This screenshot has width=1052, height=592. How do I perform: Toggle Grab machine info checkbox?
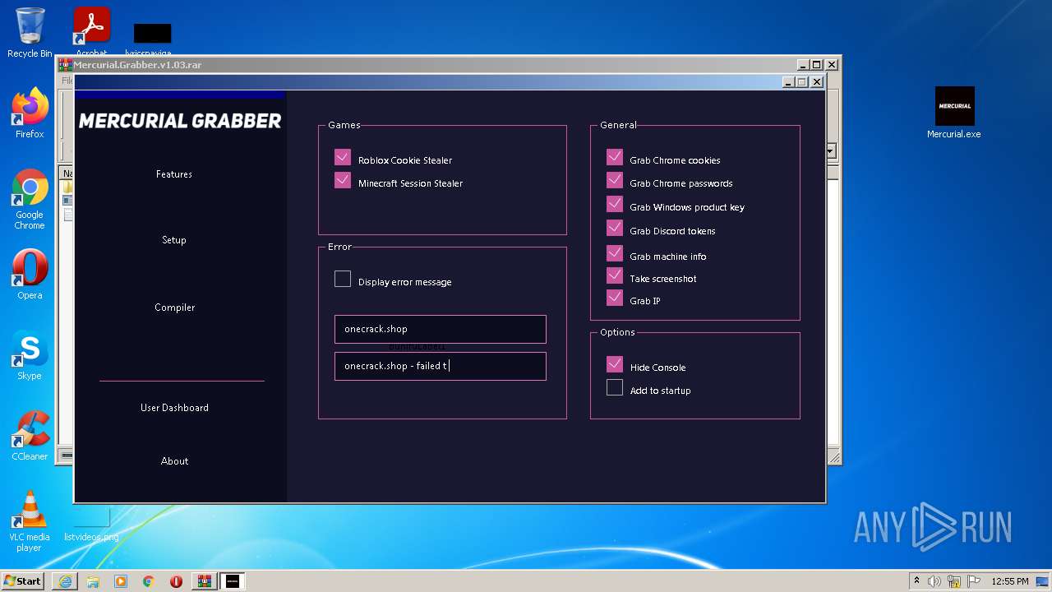(615, 253)
